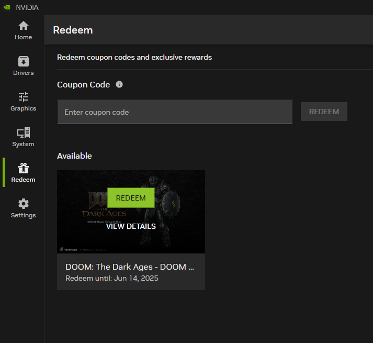Click the Home house icon in sidebar
Viewport: 373px width, 343px height.
tap(23, 26)
